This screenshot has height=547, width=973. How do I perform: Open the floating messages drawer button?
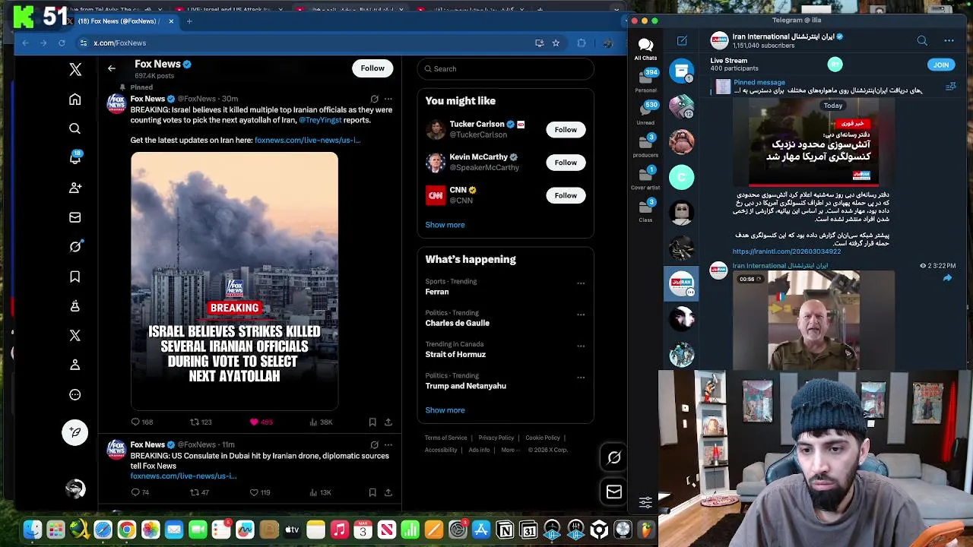614,492
